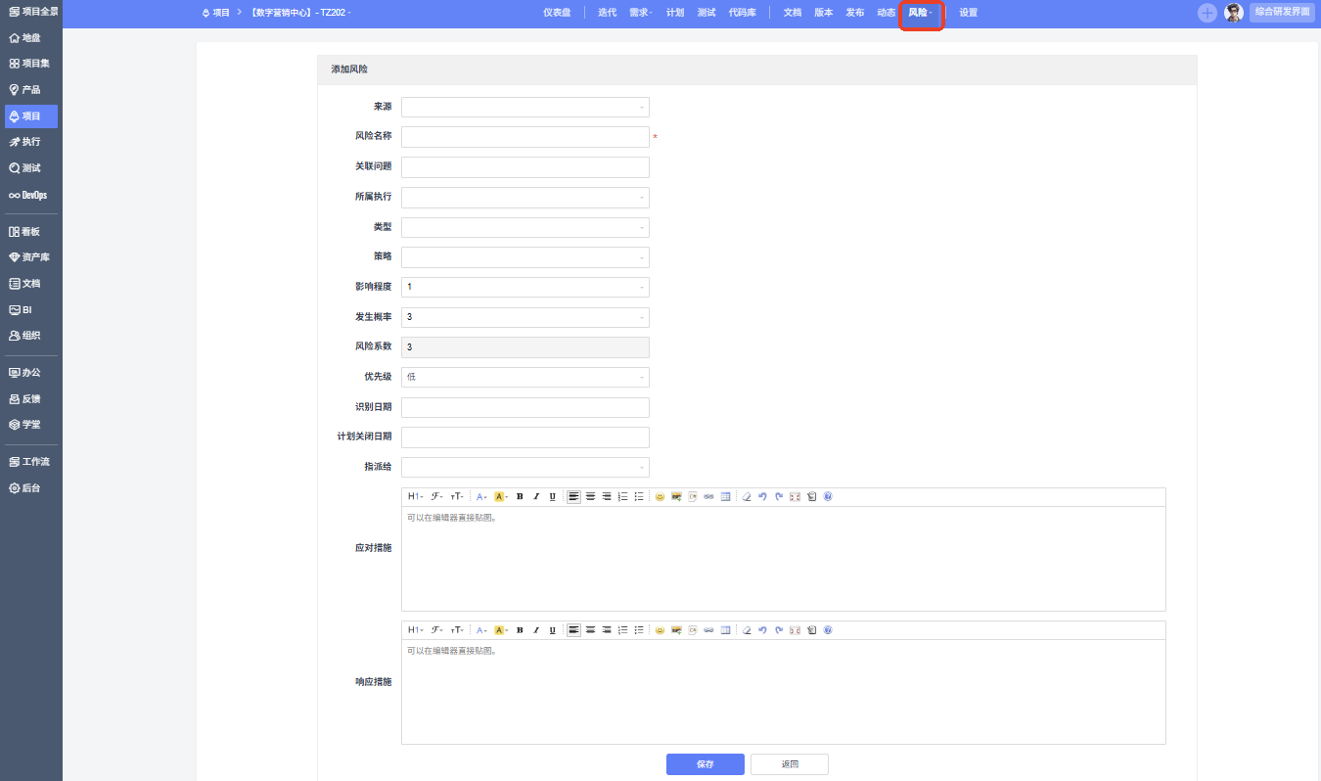Open the 来源 dropdown
Viewport: 1321px width, 781px height.
coord(525,107)
